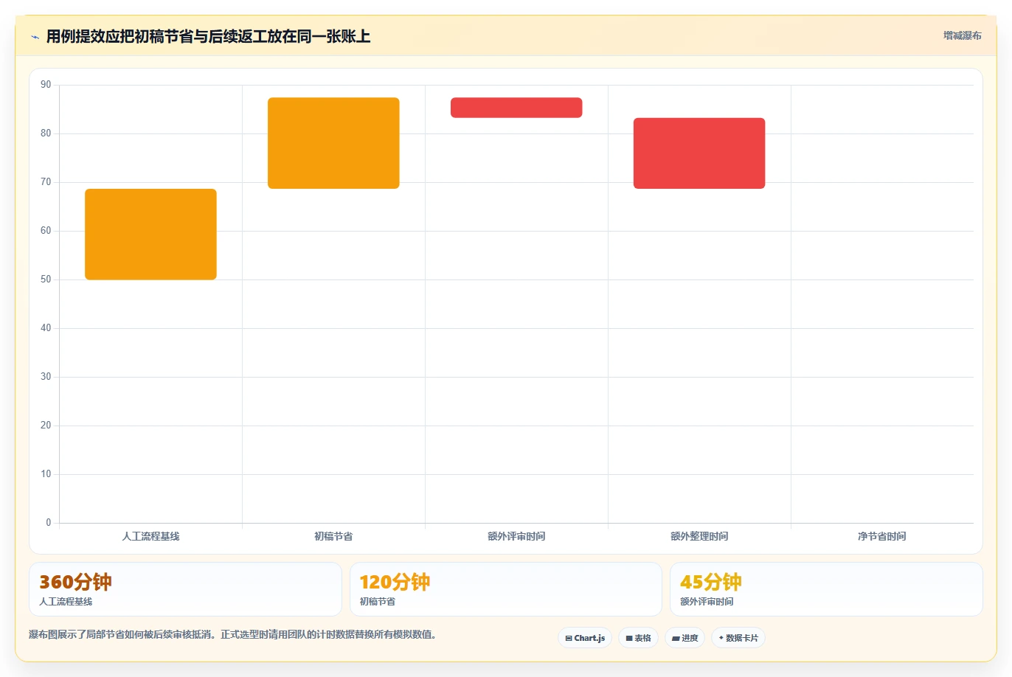The width and height of the screenshot is (1012, 677).
Task: Click the red 额外评审时间 bar
Action: [x=516, y=108]
